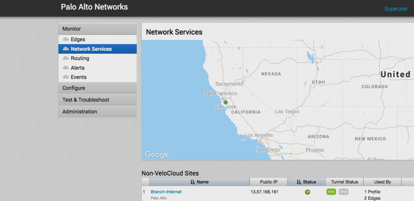The width and height of the screenshot is (414, 201).
Task: Click the Google logo on the map
Action: tap(157, 154)
